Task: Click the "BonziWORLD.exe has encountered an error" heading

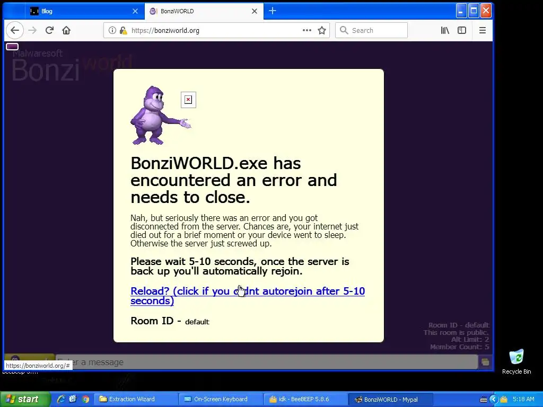Action: 233,180
